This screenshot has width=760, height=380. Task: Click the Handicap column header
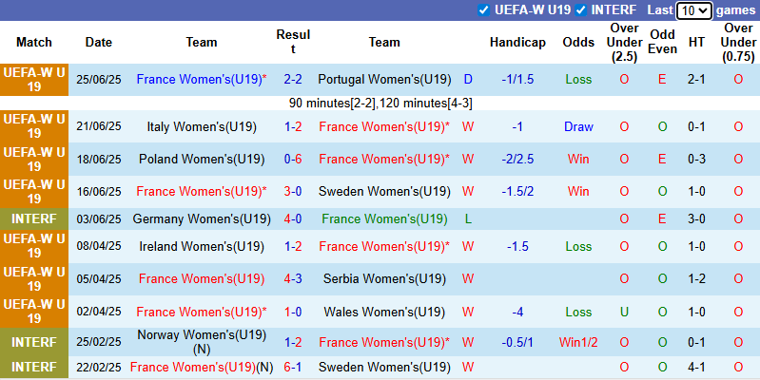[x=517, y=42]
